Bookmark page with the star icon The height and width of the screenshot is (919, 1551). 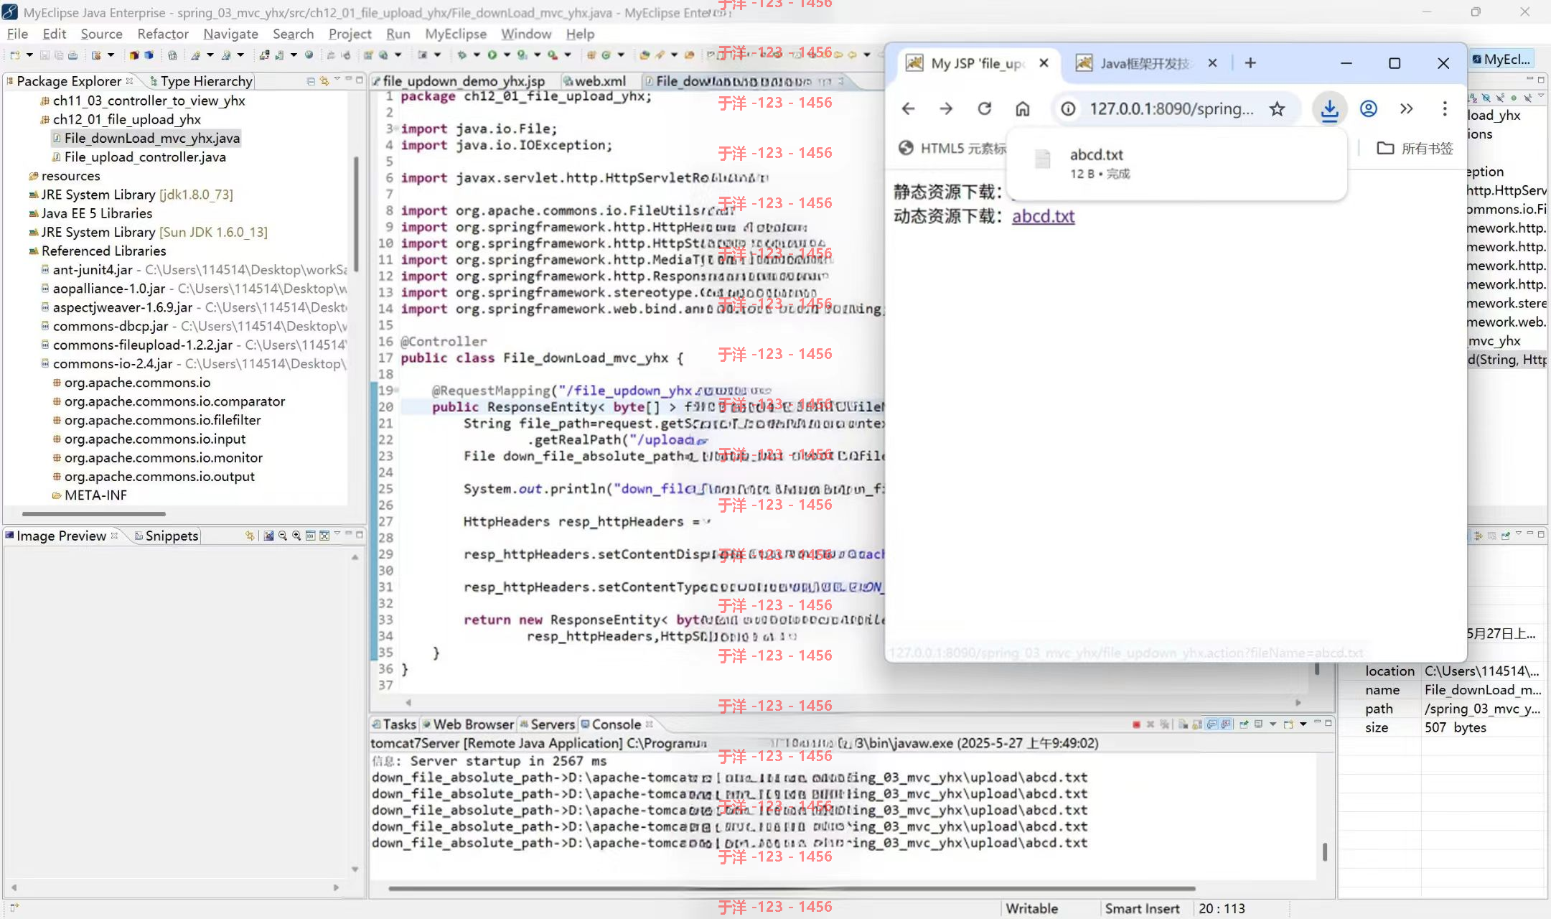1277,108
